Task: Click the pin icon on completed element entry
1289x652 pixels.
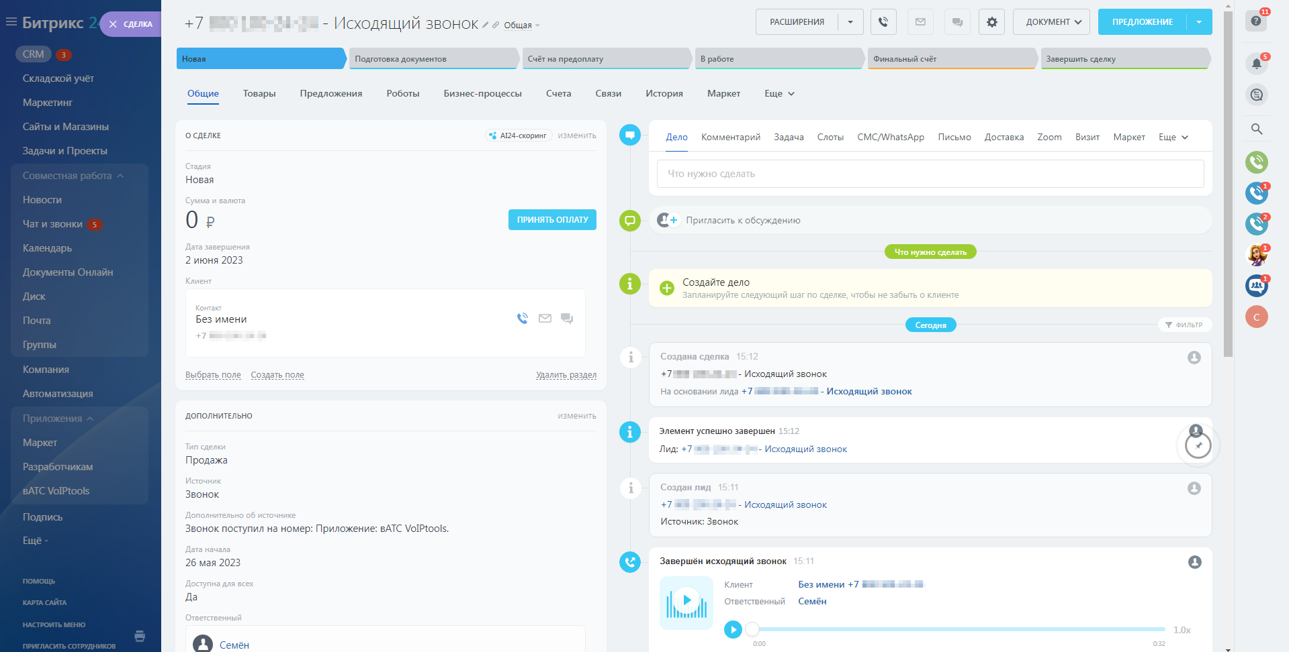Action: pyautogui.click(x=1198, y=445)
